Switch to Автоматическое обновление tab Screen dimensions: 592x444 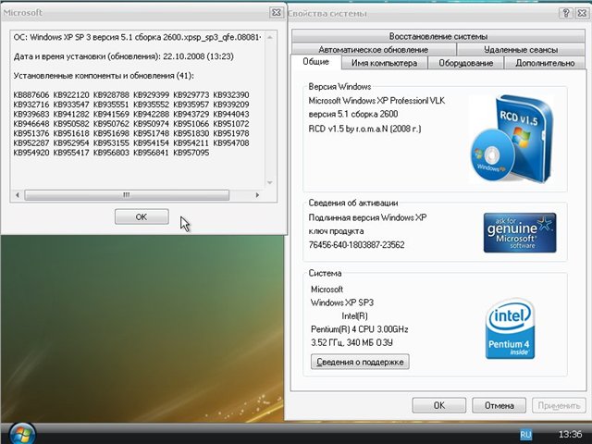374,49
